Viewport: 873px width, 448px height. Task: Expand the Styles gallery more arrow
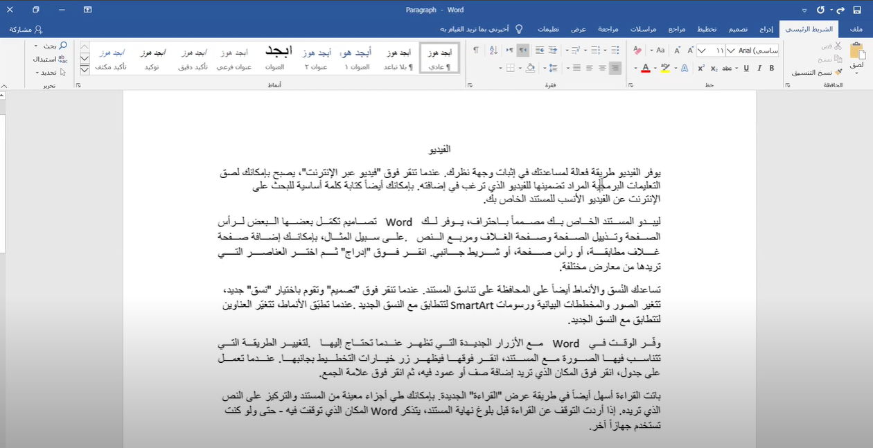[85, 69]
